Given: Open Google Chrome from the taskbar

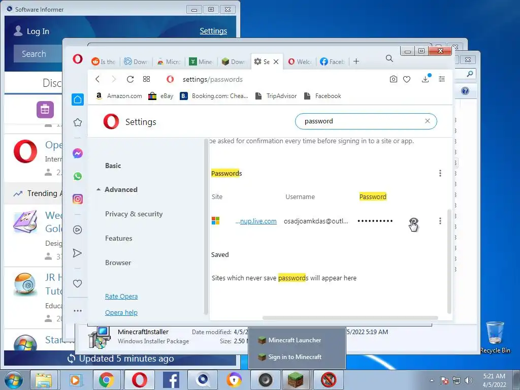Looking at the screenshot, I should pyautogui.click(x=106, y=380).
